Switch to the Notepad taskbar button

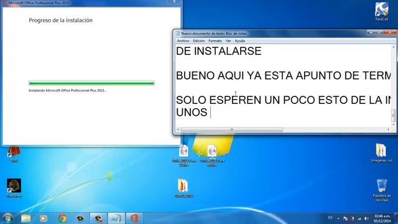click(116, 218)
